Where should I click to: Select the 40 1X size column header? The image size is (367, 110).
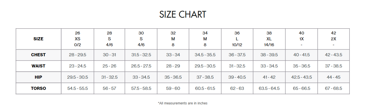[x=302, y=39]
